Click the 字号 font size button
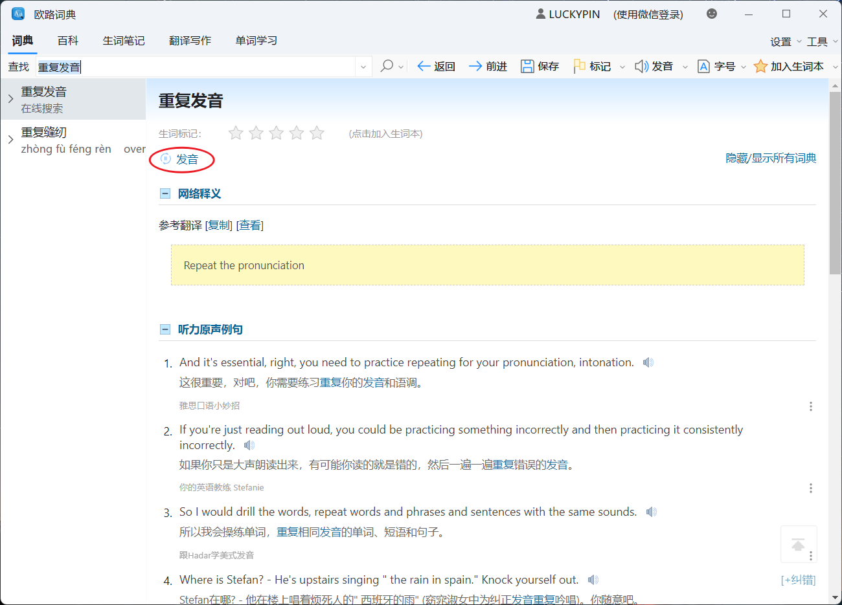 (x=716, y=66)
